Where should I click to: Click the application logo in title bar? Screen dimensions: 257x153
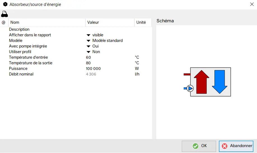(5, 4)
